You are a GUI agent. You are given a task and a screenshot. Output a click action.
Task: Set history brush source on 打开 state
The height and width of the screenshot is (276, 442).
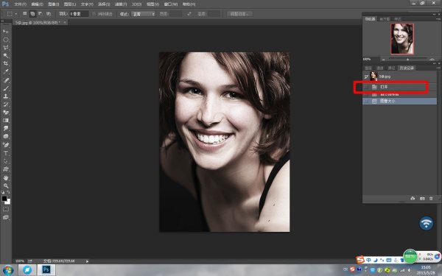tap(366, 87)
